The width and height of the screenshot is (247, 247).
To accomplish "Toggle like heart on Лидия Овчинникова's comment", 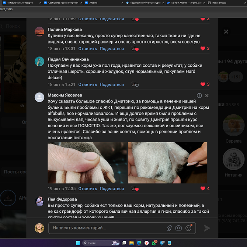I will point(203,84).
